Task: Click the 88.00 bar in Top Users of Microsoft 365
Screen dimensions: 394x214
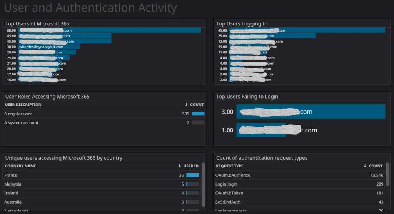Action: 109,30
